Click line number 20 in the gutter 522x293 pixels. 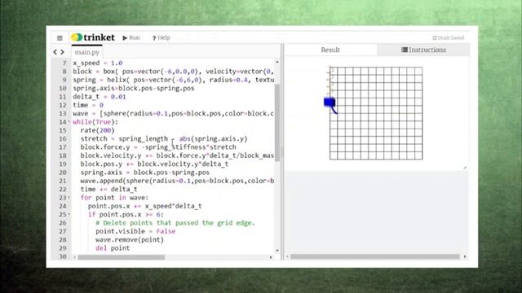click(63, 173)
